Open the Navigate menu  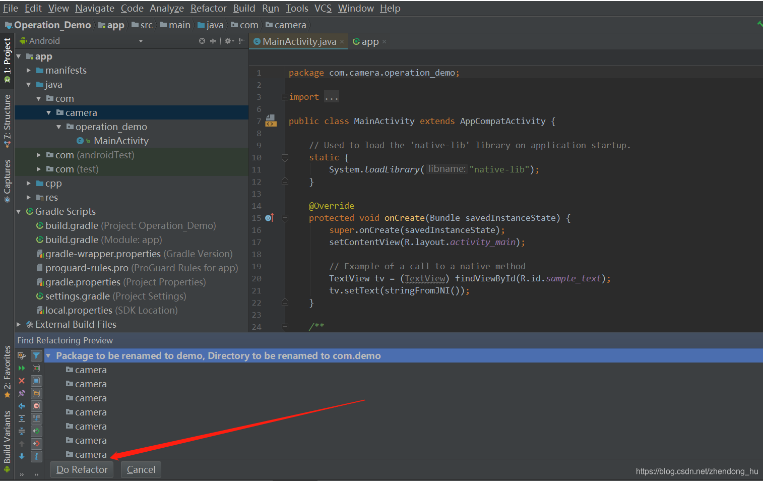[95, 9]
